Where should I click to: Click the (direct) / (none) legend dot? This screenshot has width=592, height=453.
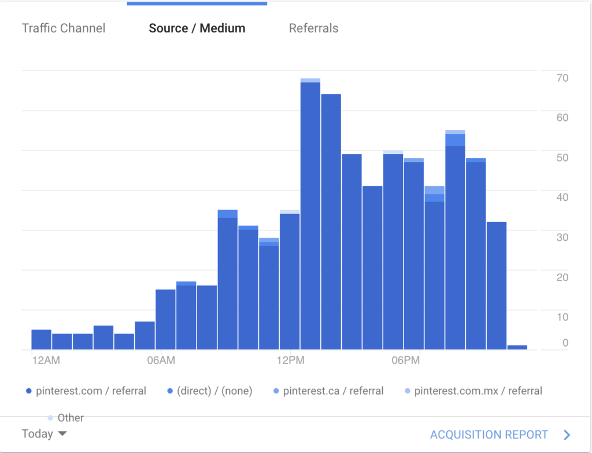point(169,391)
